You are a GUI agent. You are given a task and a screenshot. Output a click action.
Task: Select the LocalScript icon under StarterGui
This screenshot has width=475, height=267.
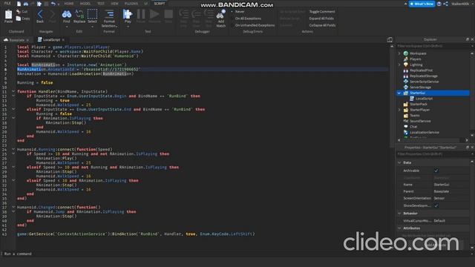click(412, 99)
